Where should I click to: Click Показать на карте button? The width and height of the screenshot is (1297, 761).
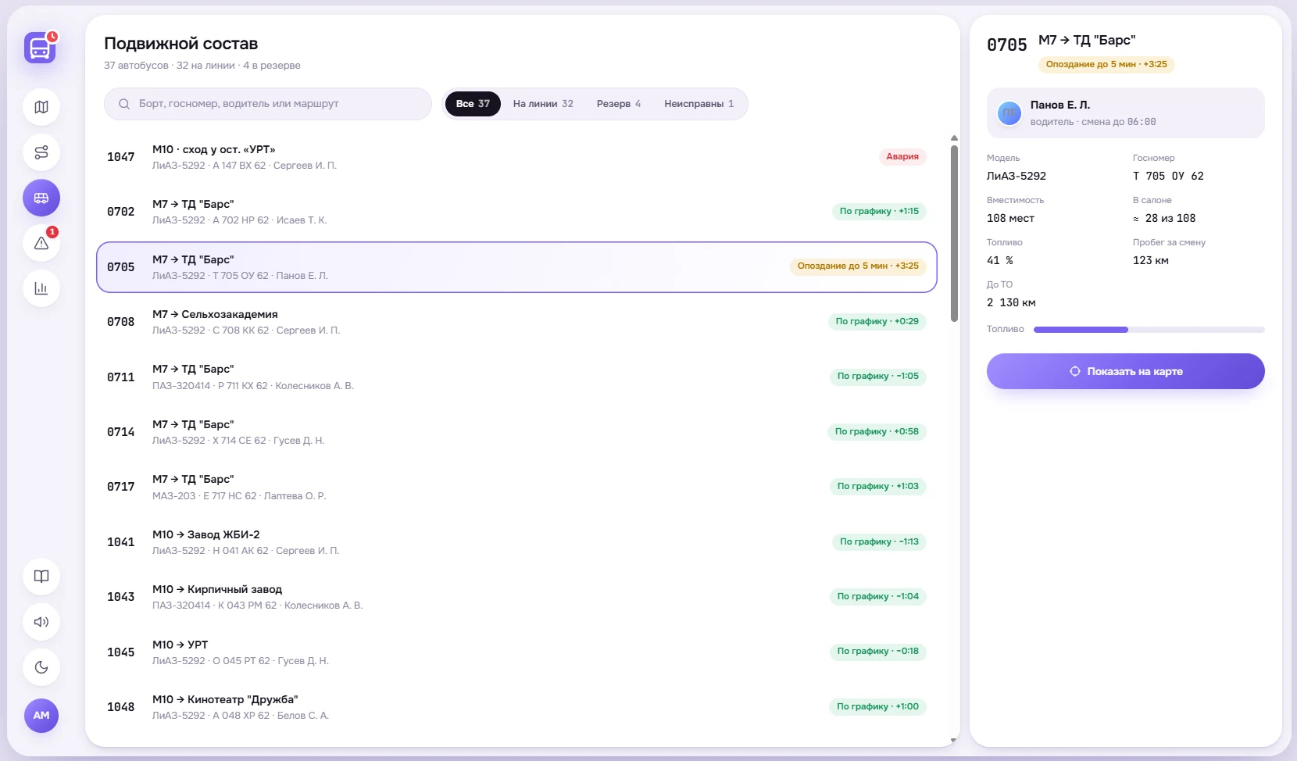(x=1125, y=371)
